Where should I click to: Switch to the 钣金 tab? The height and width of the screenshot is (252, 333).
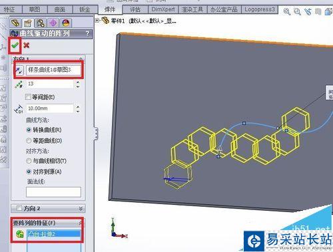click(85, 9)
